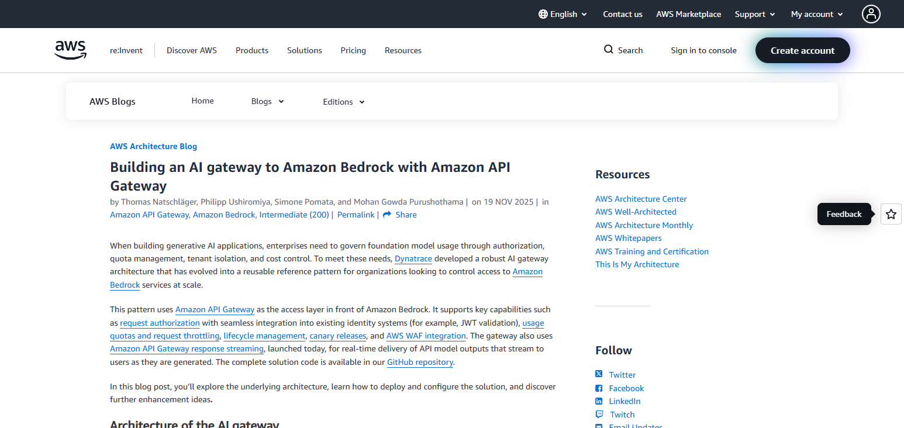Screen dimensions: 904x428
Task: Open the lifecycle management link
Action: click(264, 336)
